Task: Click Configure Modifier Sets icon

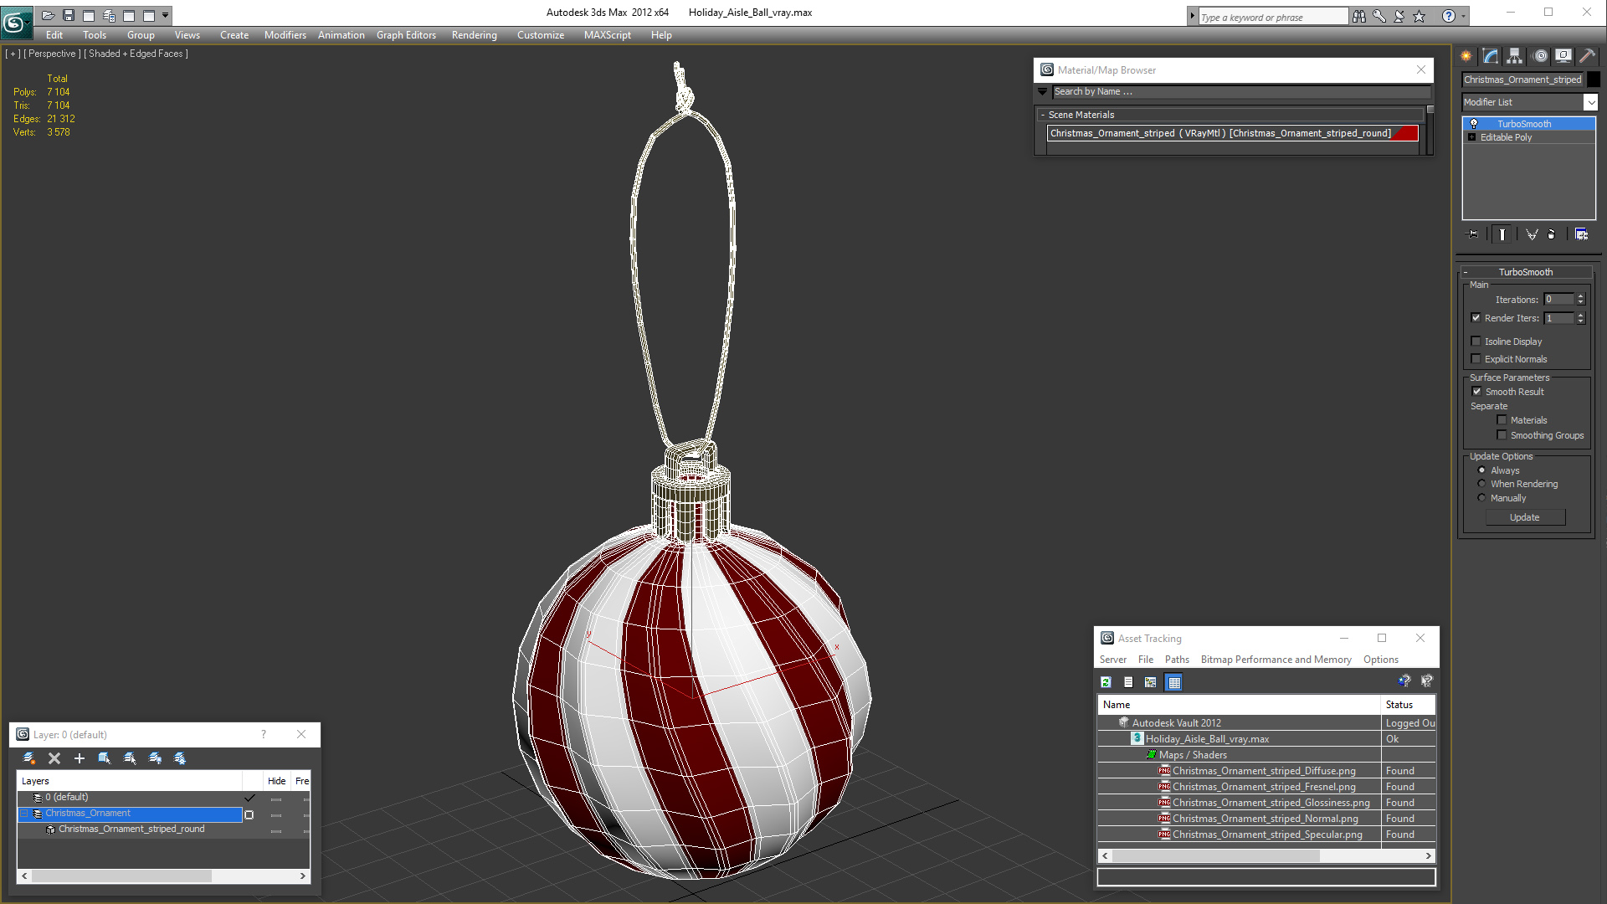Action: click(x=1581, y=234)
